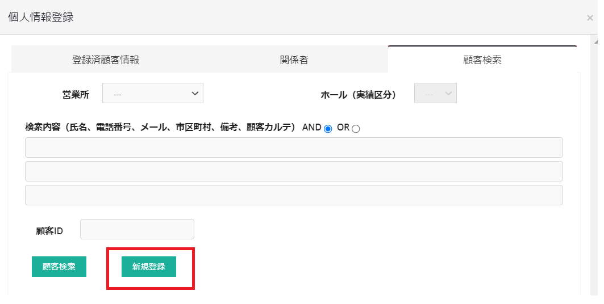
Task: Click the scrollbar up arrow
Action: tap(595, 41)
